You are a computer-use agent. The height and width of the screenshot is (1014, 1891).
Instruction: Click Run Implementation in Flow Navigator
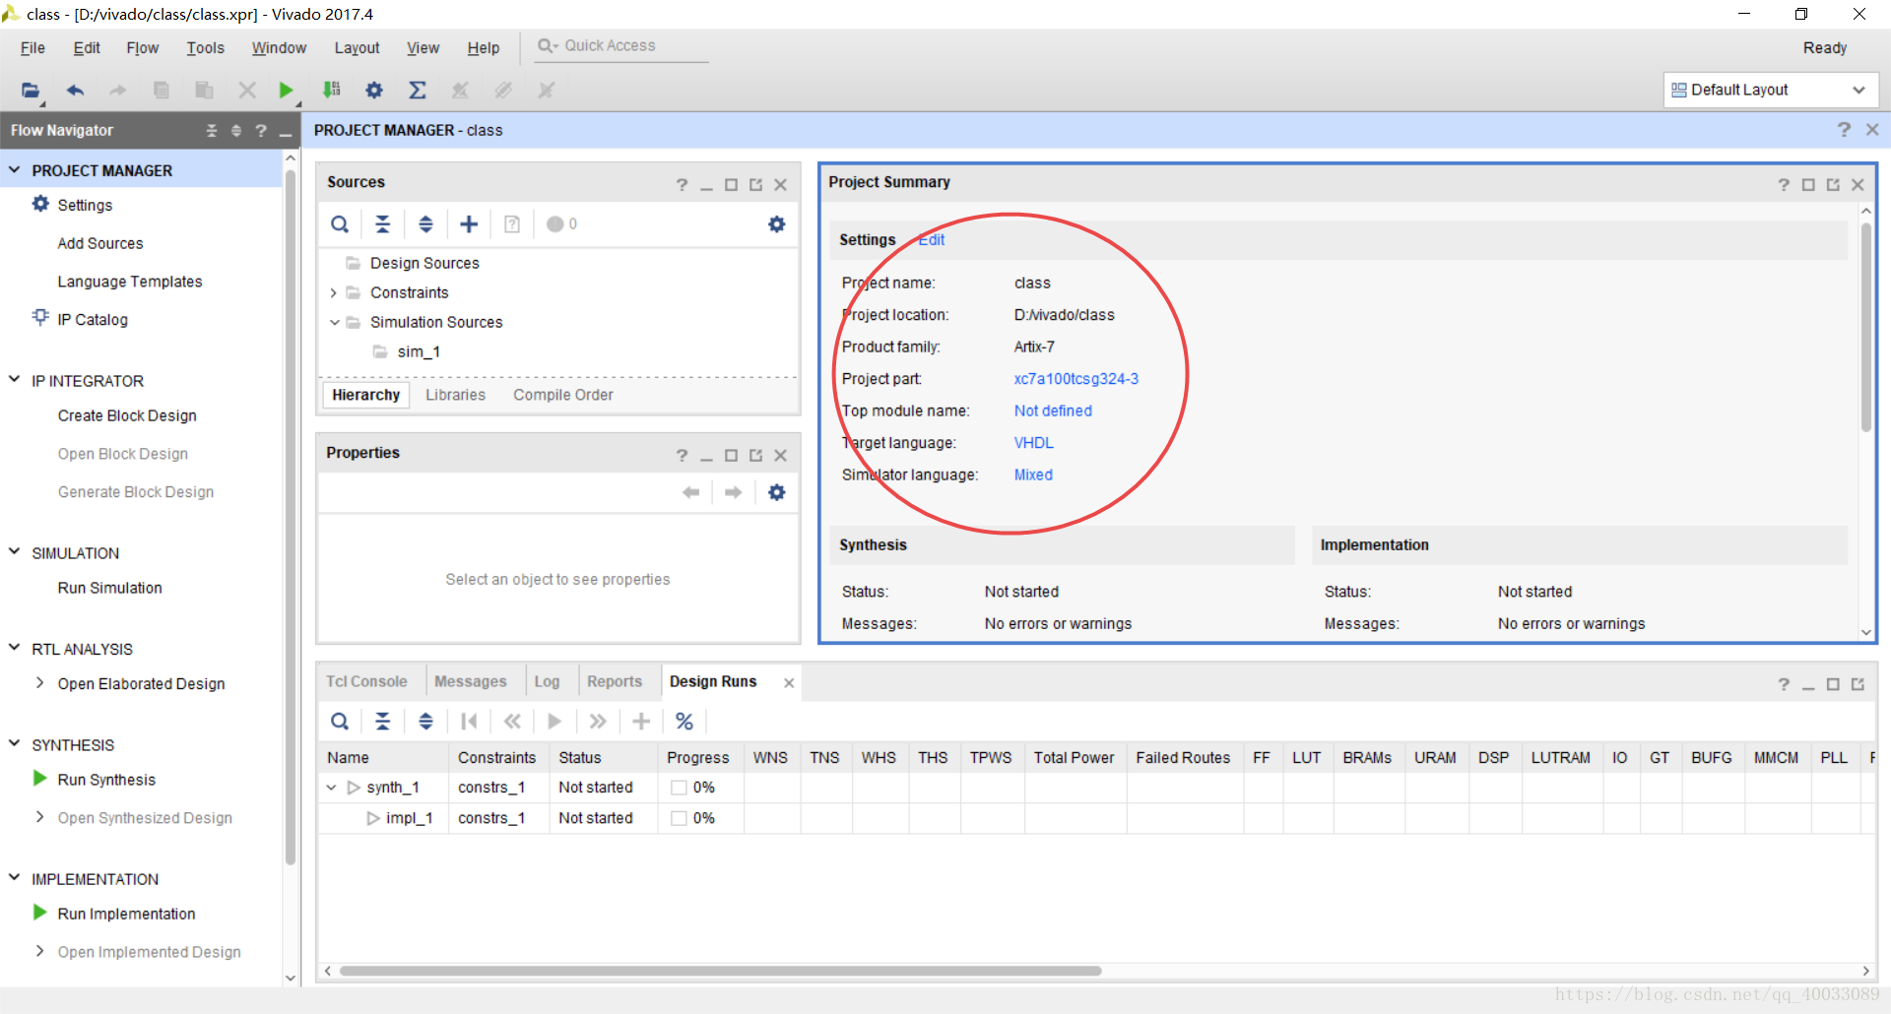126,914
